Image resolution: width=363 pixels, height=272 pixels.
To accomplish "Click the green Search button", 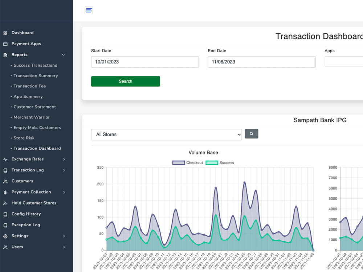I will tap(125, 81).
